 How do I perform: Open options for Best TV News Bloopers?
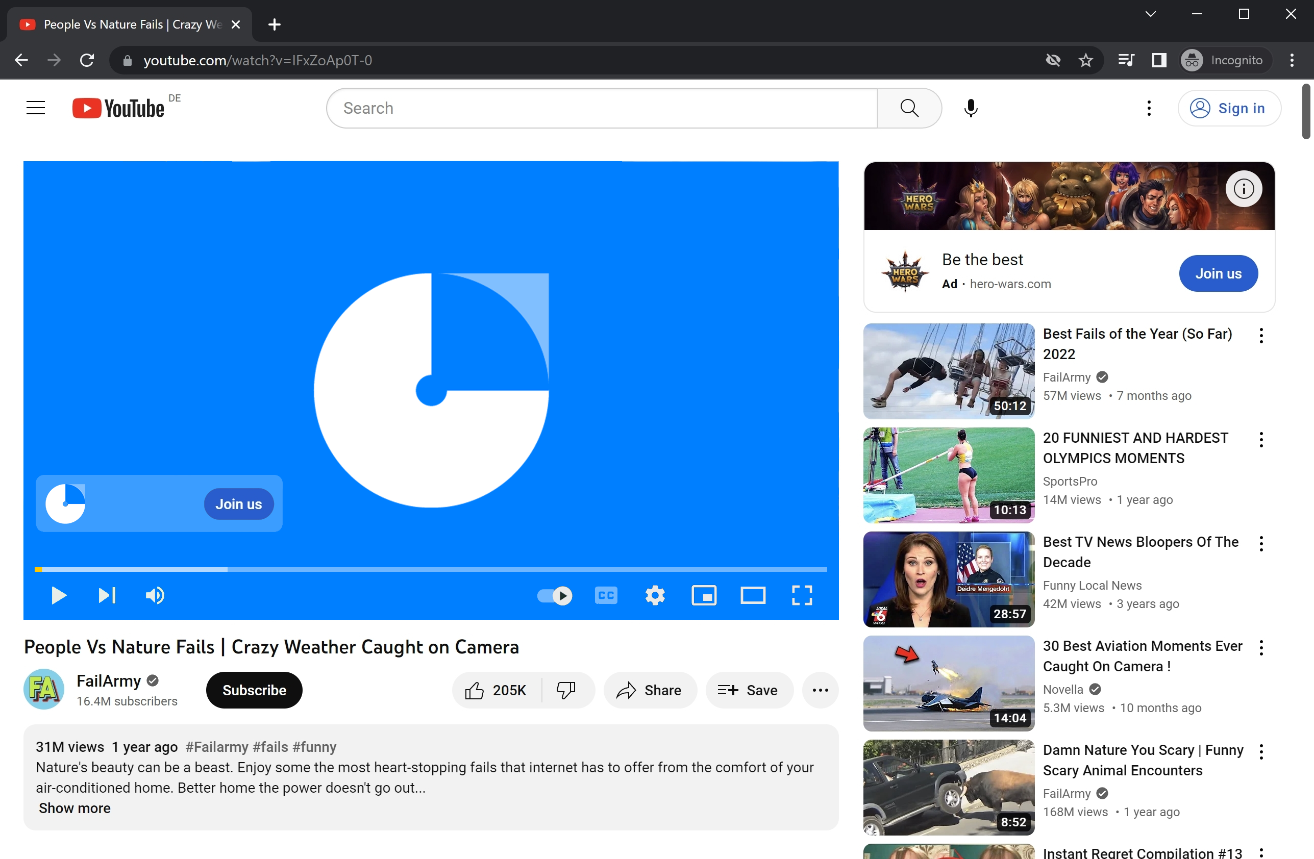(x=1261, y=544)
